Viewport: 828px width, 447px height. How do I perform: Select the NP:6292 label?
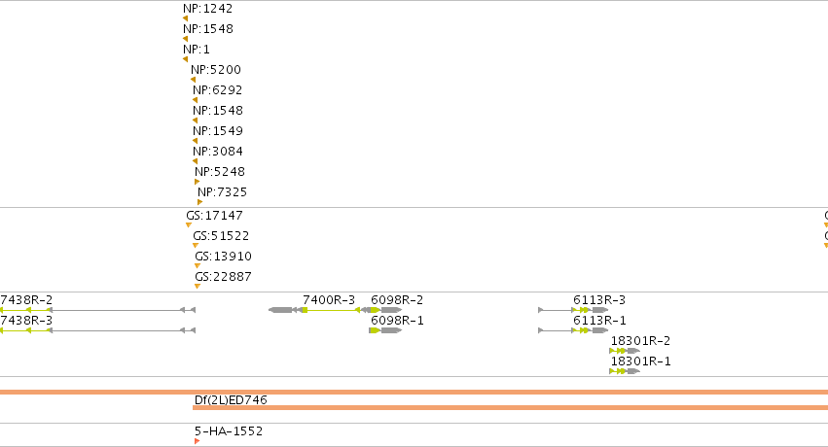click(218, 90)
